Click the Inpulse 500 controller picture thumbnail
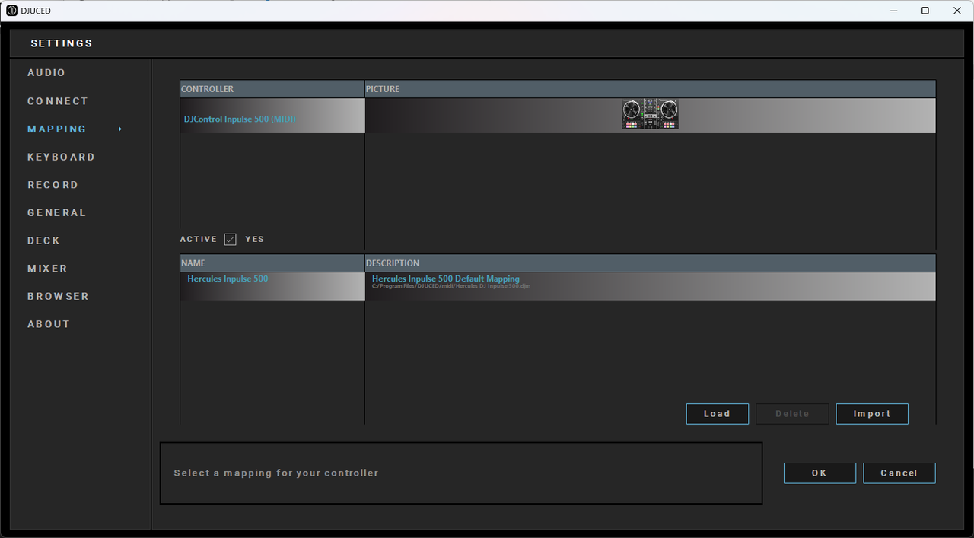 point(650,114)
